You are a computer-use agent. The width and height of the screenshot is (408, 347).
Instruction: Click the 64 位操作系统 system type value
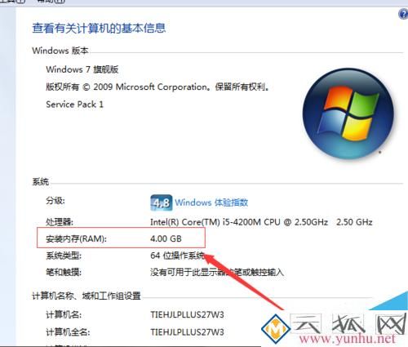(x=177, y=256)
